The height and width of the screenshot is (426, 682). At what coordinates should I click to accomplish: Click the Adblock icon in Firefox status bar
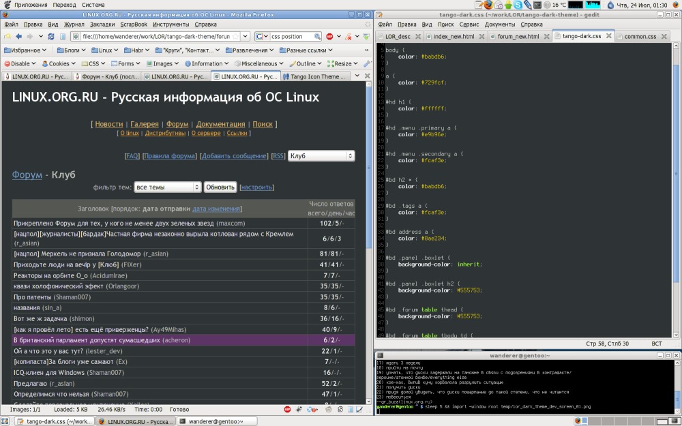pos(287,409)
